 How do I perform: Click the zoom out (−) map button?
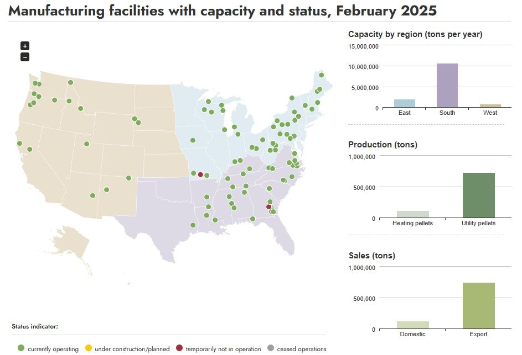click(x=25, y=57)
